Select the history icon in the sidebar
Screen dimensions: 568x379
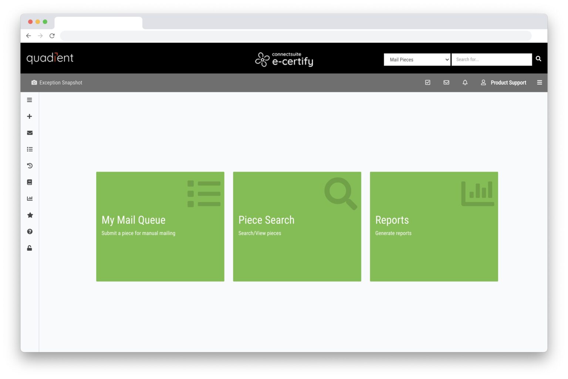click(x=30, y=165)
